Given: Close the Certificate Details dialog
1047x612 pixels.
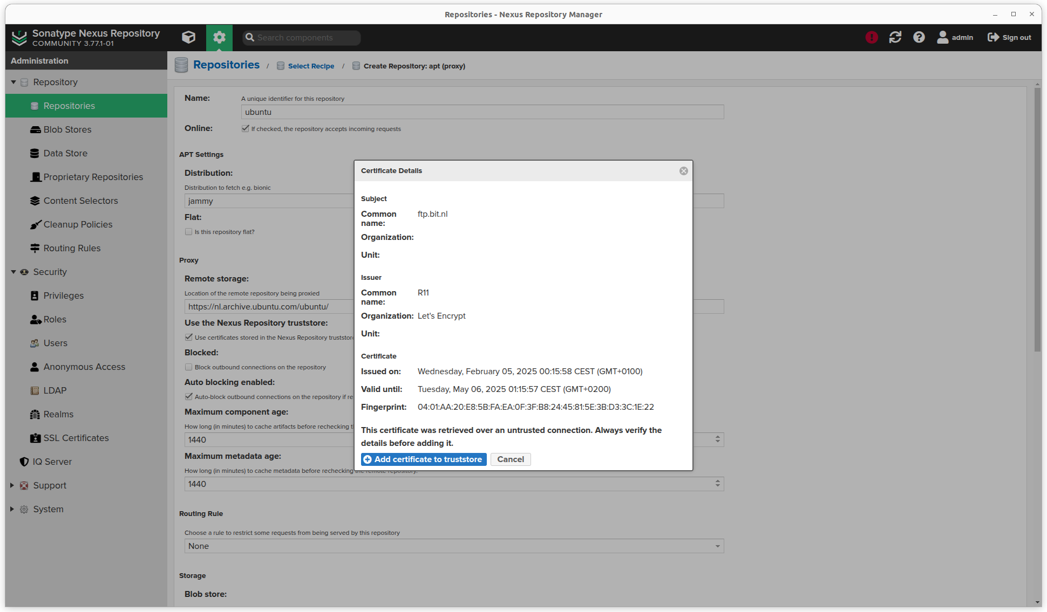Looking at the screenshot, I should click(684, 171).
